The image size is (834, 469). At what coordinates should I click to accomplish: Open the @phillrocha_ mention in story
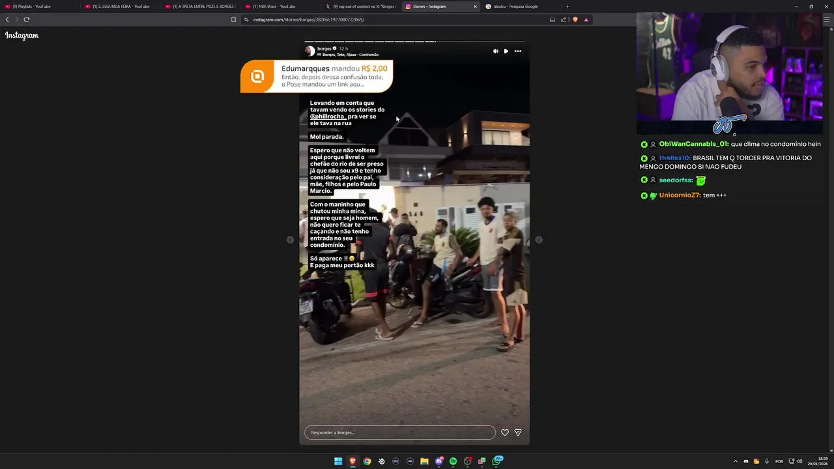328,117
